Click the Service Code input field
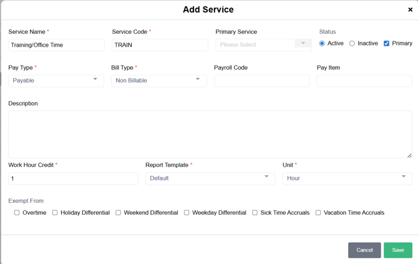The height and width of the screenshot is (264, 418). click(x=160, y=45)
